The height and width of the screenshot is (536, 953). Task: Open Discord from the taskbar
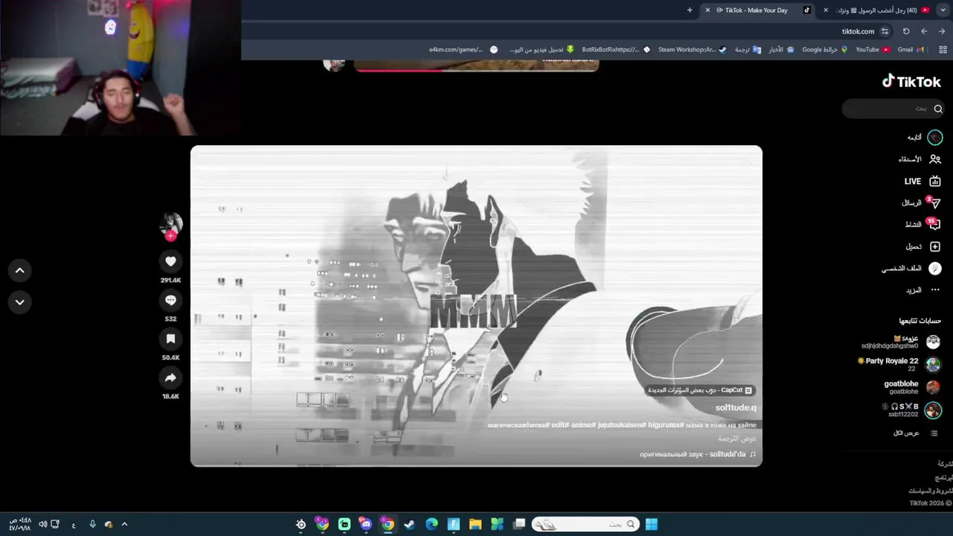click(366, 524)
